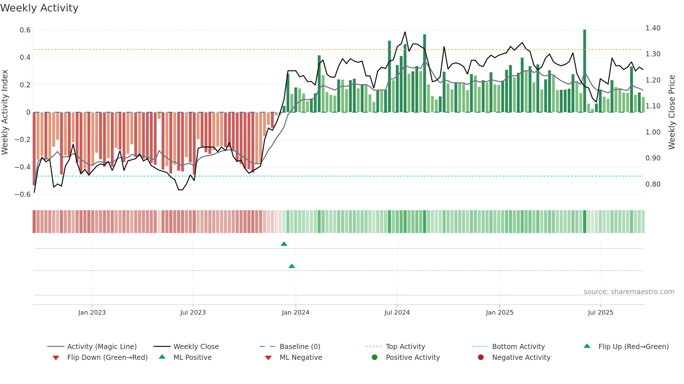Click the −0.6 left axis tick label

(x=23, y=195)
